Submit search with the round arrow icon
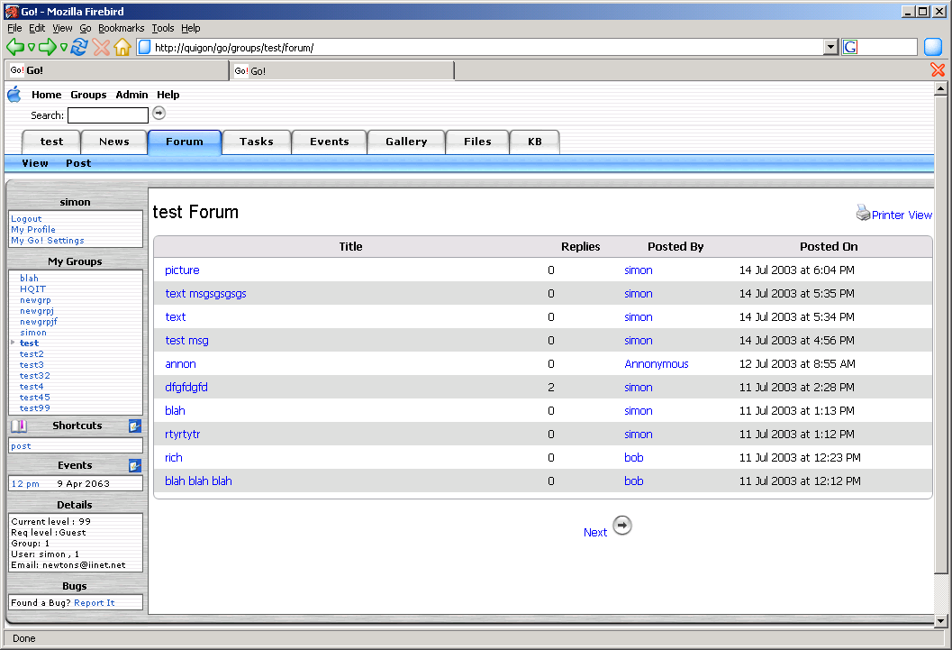Image resolution: width=952 pixels, height=650 pixels. (x=159, y=113)
